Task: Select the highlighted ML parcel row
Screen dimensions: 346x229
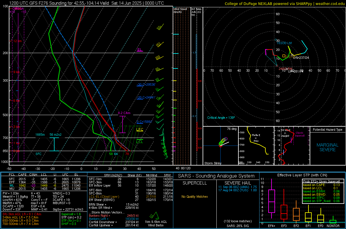Action: pyautogui.click(x=44, y=185)
